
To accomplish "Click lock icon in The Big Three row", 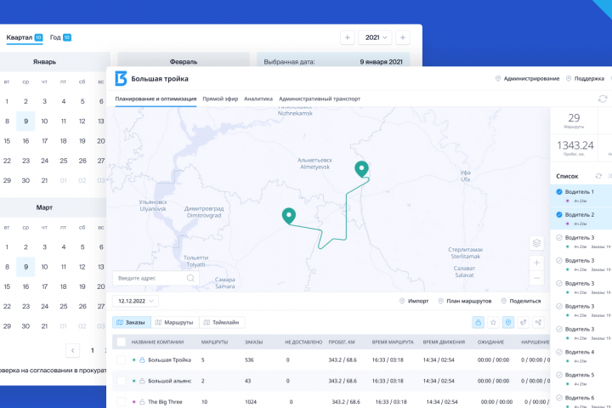I will point(142,402).
